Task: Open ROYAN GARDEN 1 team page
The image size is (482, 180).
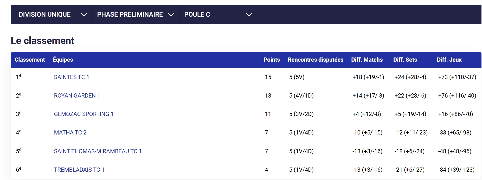Action: pyautogui.click(x=77, y=96)
